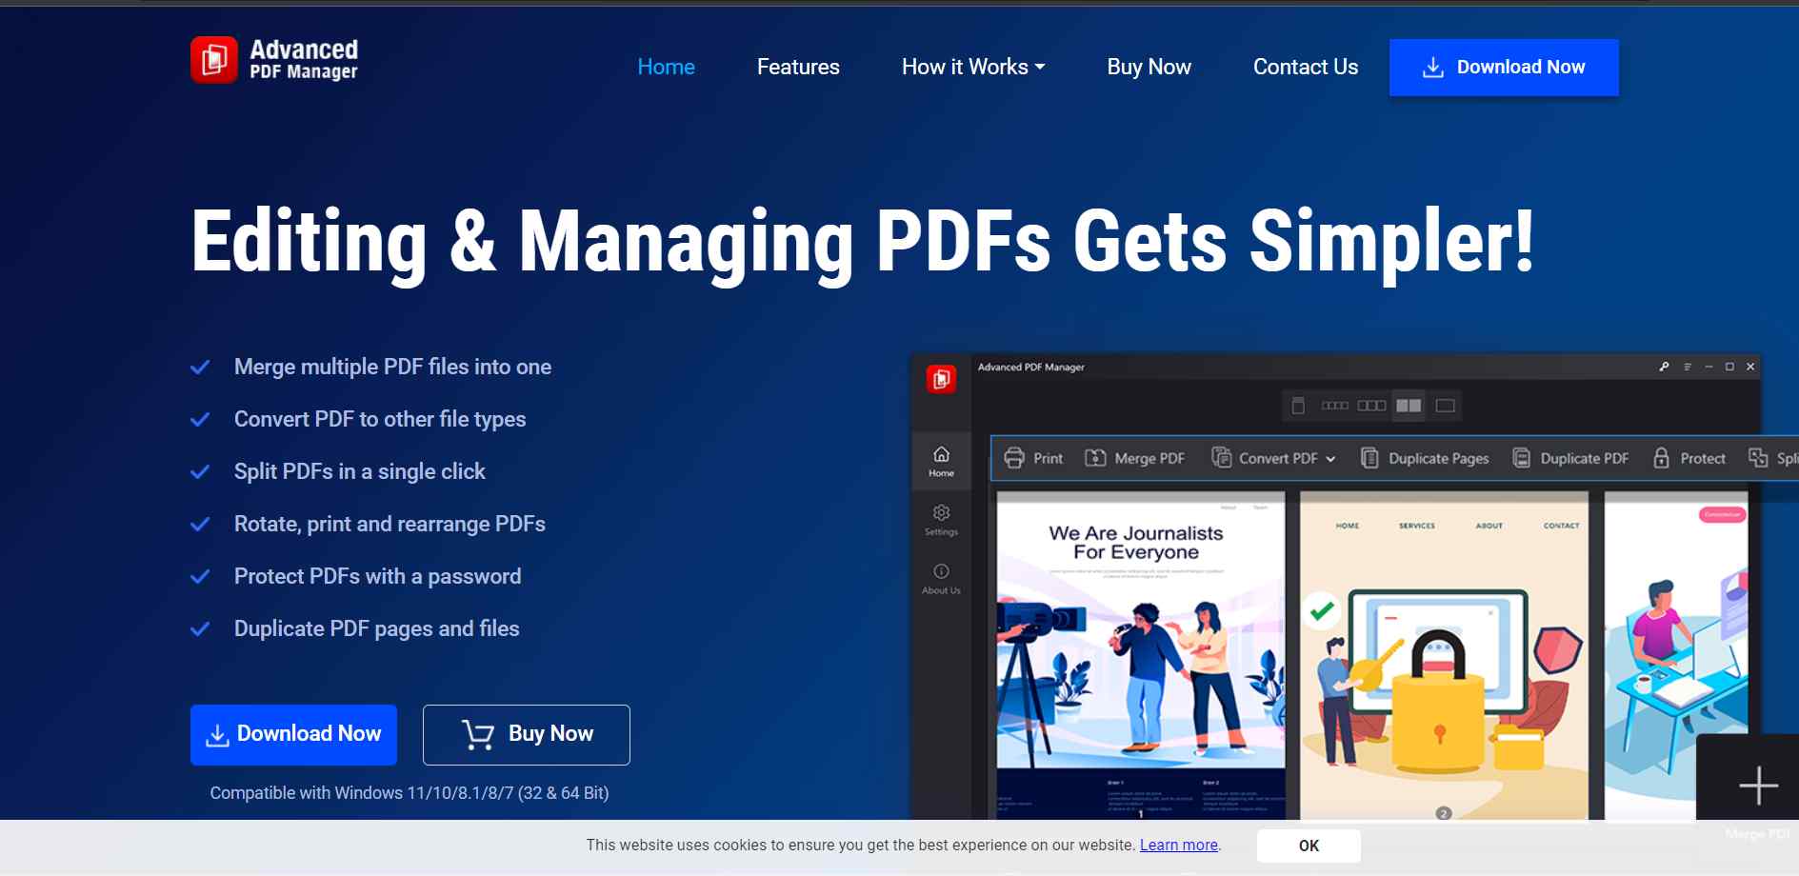Click the Advanced PDF Manager logo
The image size is (1799, 876).
(x=274, y=59)
